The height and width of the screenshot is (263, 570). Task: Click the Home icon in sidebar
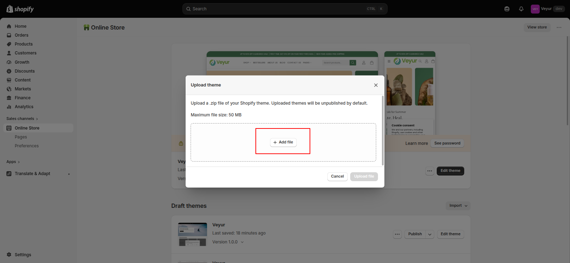(x=9, y=26)
